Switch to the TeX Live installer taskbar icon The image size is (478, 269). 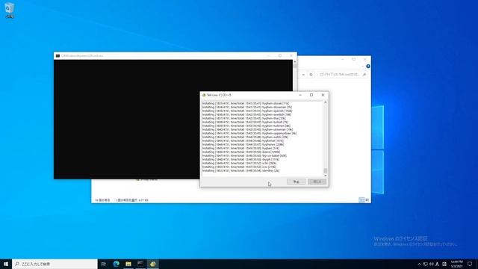(x=152, y=264)
